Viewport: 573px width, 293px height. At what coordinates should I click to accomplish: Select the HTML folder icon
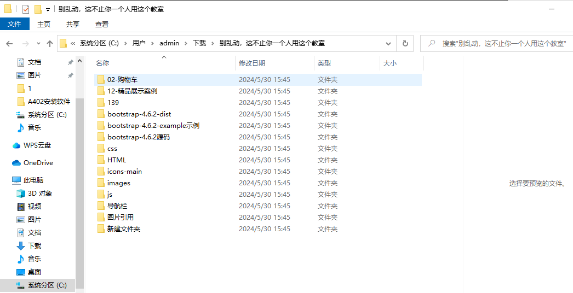coord(101,160)
